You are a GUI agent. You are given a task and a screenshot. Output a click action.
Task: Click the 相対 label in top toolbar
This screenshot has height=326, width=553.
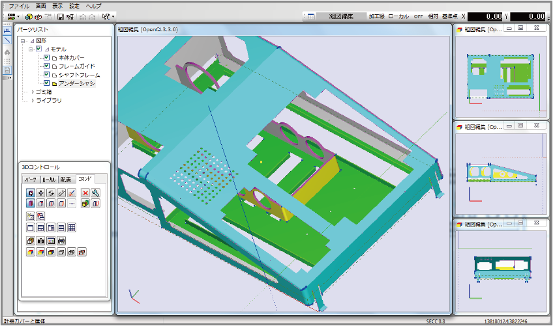[433, 16]
